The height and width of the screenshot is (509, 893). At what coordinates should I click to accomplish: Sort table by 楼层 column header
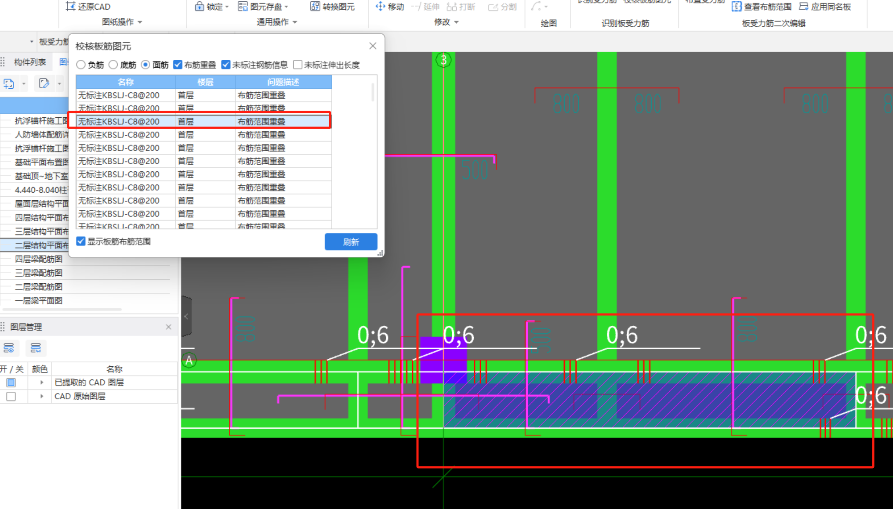205,82
